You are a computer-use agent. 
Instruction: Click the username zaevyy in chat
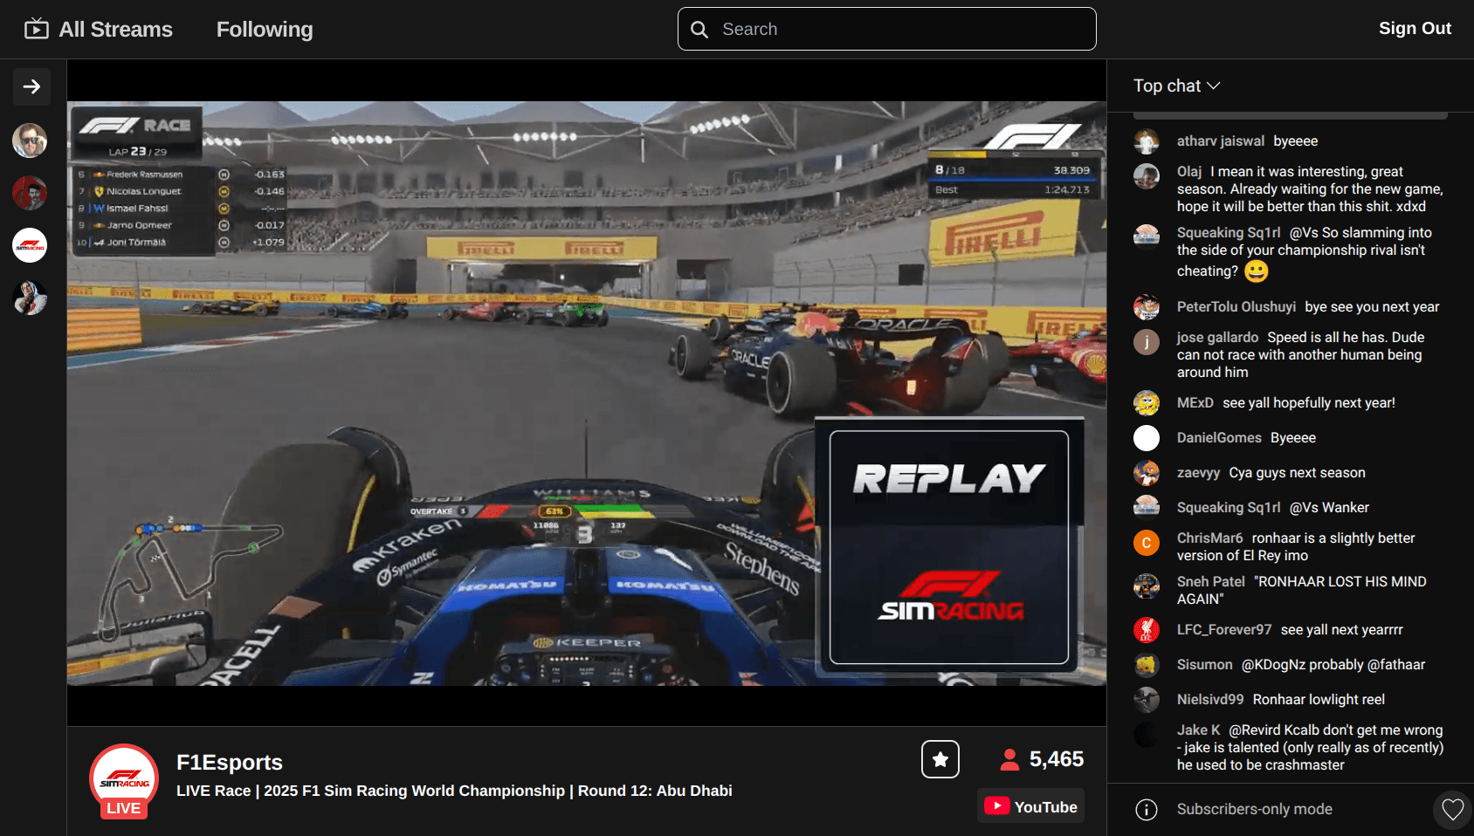[x=1198, y=473]
